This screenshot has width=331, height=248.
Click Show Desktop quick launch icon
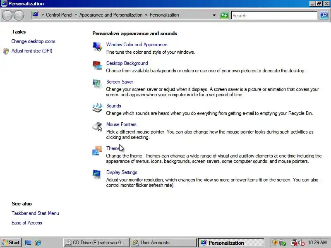tap(28, 243)
